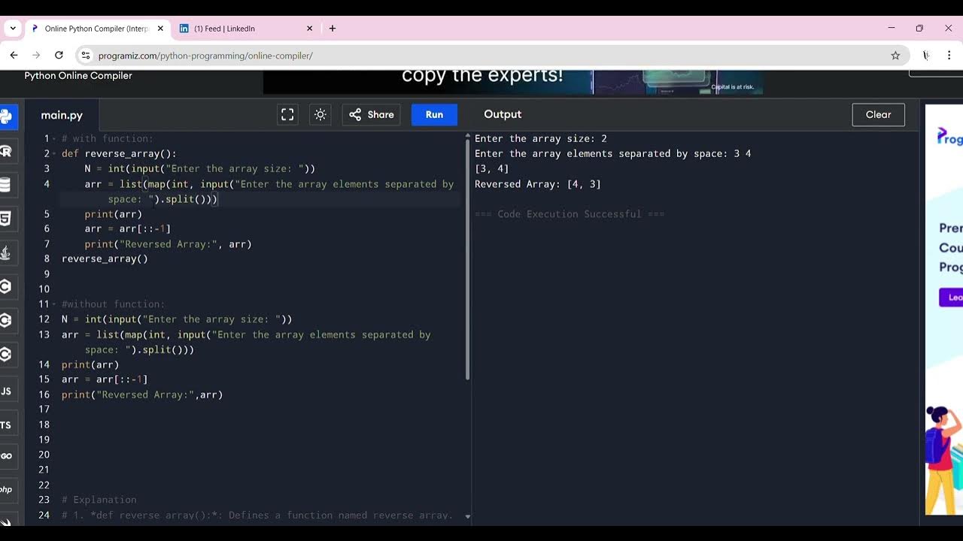Select main.py file tab

[x=62, y=115]
